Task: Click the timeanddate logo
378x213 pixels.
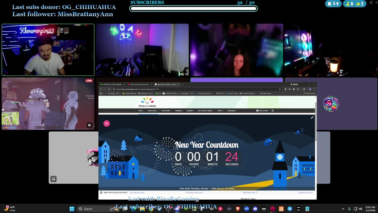Action: point(147,102)
